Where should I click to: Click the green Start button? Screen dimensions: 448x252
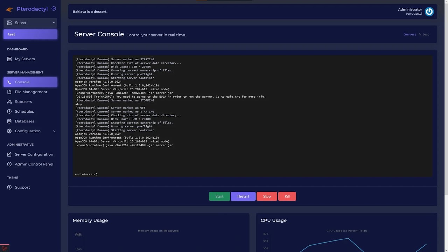click(219, 196)
